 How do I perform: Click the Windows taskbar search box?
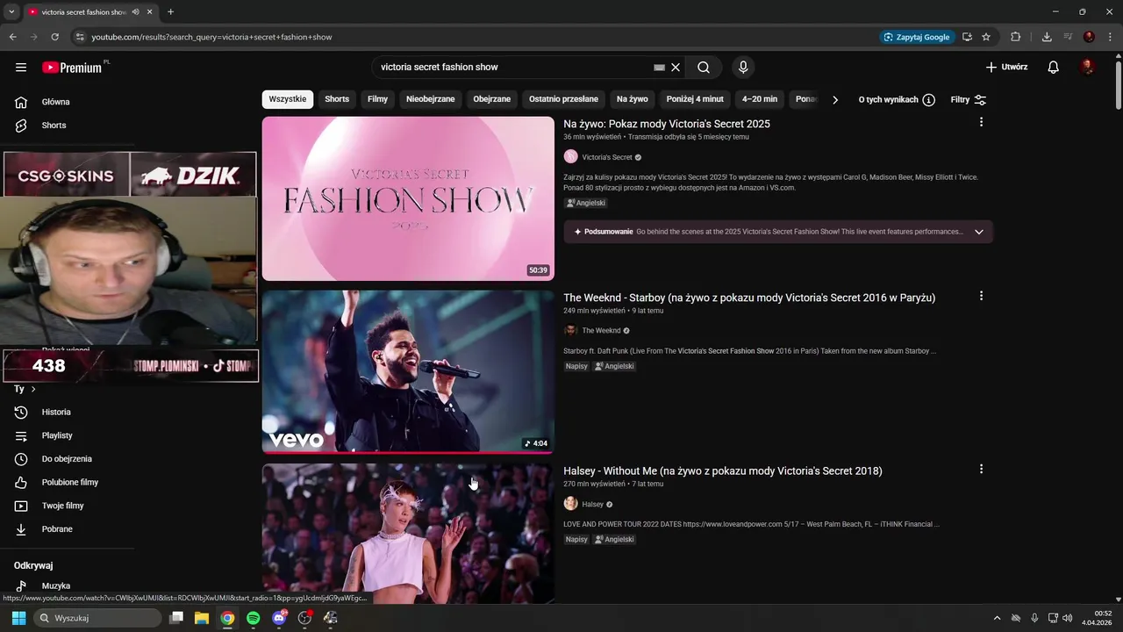(x=97, y=618)
